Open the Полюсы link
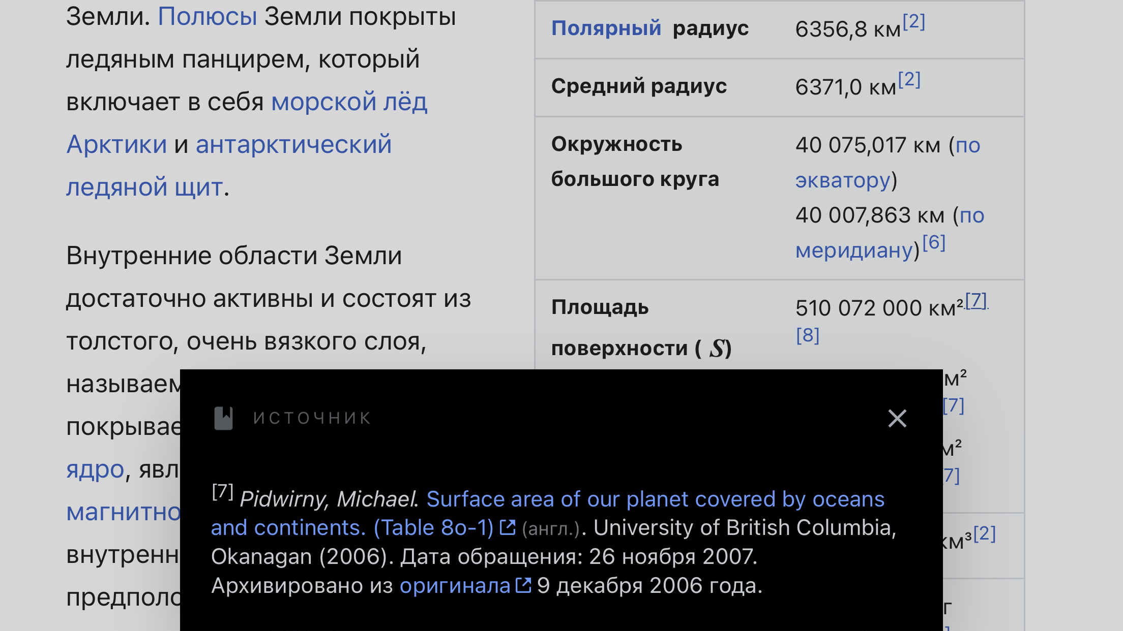 (x=208, y=16)
